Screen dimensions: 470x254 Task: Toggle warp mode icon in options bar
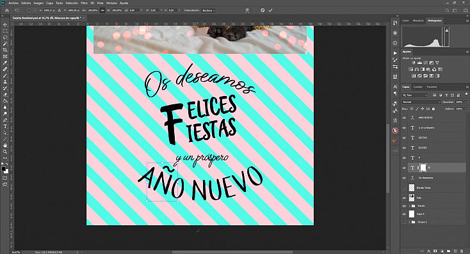coord(247,10)
